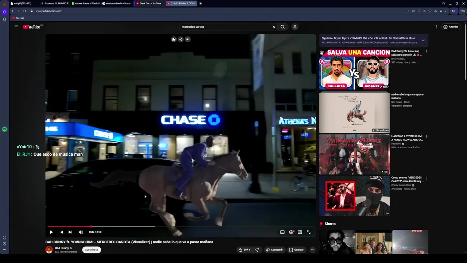
Task: Expand the playlist Siguiente panel chevron
Action: 423,40
